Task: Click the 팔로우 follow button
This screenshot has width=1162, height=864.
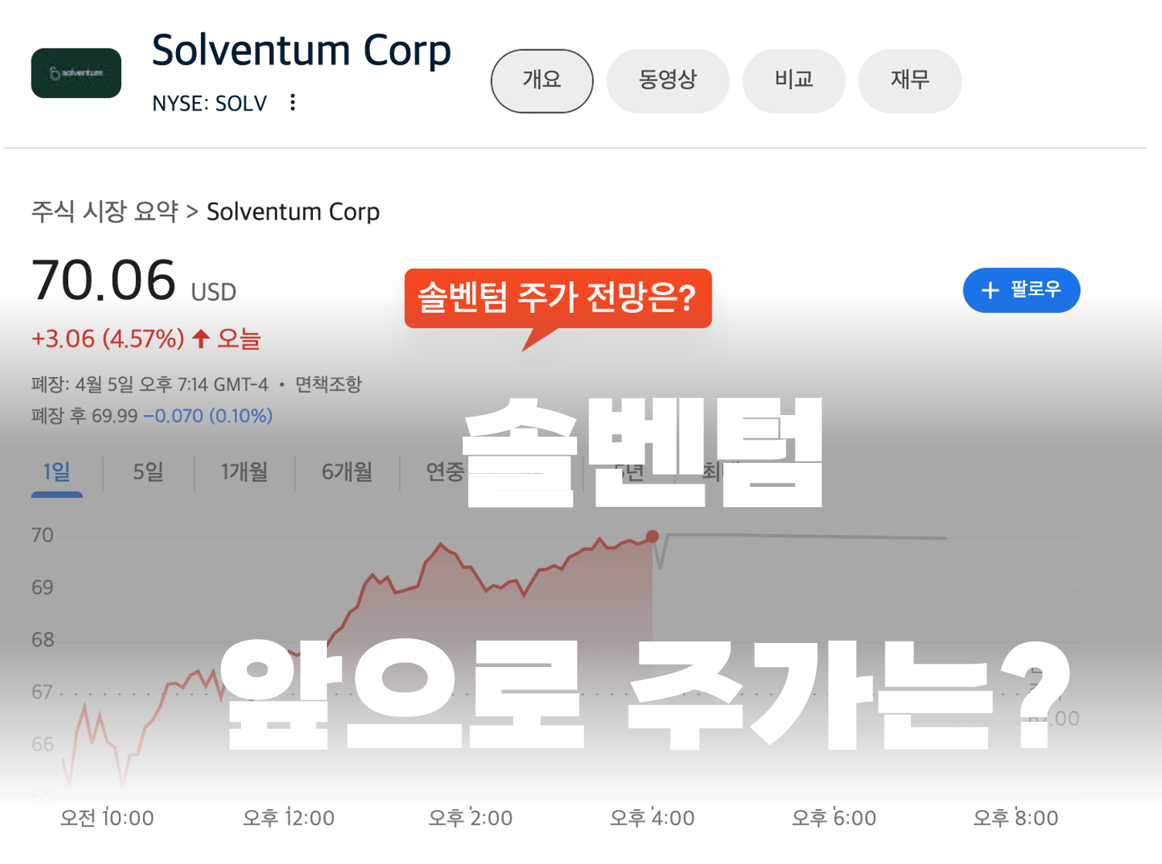Action: coord(1021,290)
